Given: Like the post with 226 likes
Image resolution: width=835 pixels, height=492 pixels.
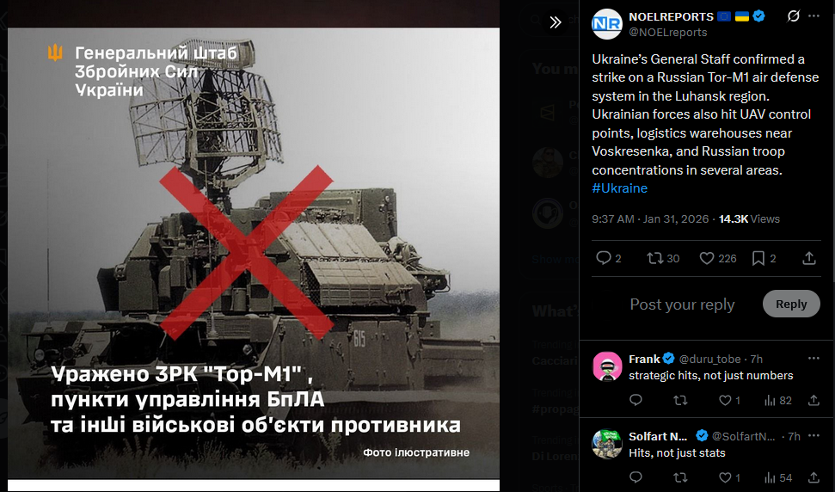Looking at the screenshot, I should pyautogui.click(x=718, y=258).
